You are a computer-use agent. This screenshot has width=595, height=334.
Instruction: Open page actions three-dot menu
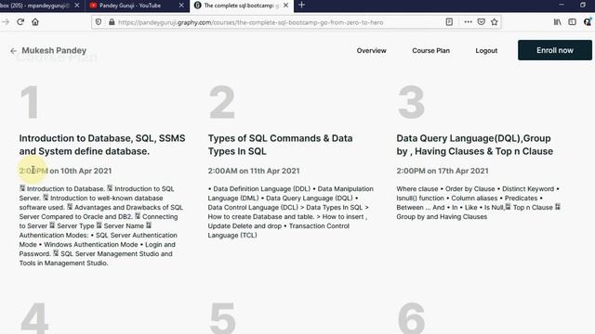click(x=468, y=22)
